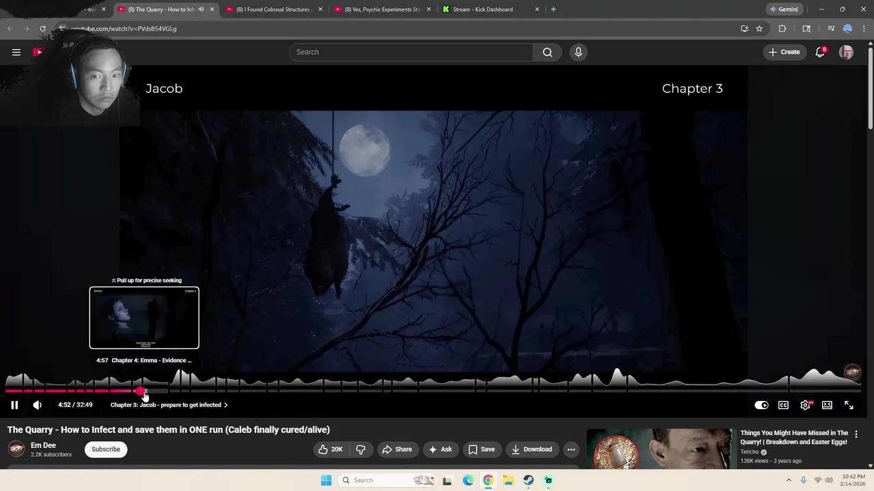Download the video

coord(531,449)
